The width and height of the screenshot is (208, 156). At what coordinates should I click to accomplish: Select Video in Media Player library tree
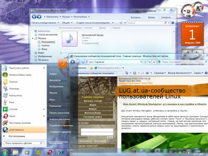(41, 53)
